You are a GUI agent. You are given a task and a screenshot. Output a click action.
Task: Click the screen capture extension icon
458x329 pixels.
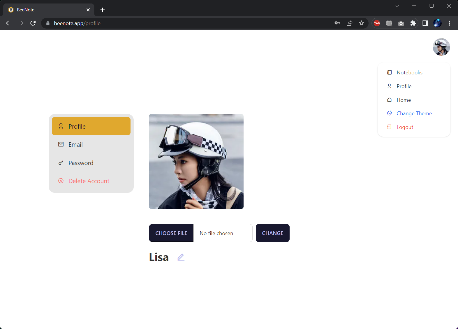point(389,23)
